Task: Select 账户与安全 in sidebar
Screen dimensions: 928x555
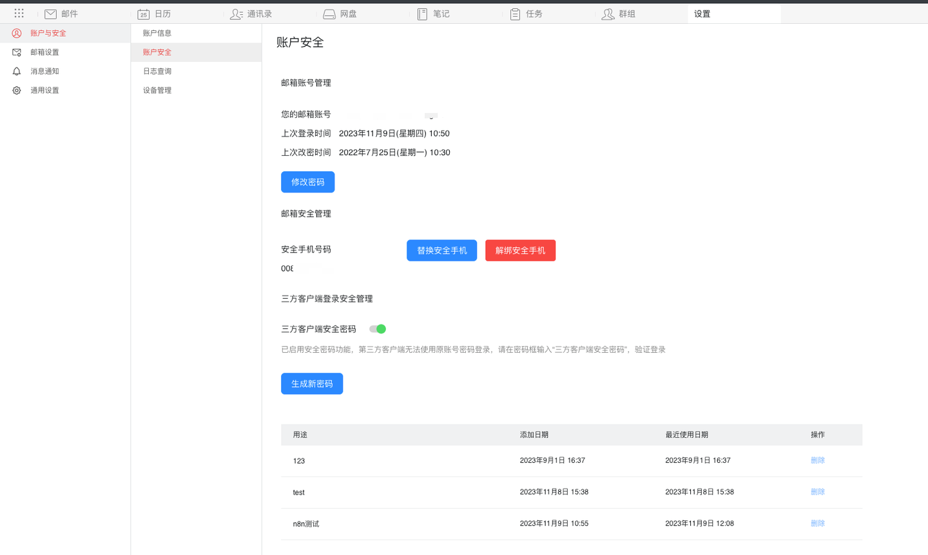Action: [x=65, y=33]
